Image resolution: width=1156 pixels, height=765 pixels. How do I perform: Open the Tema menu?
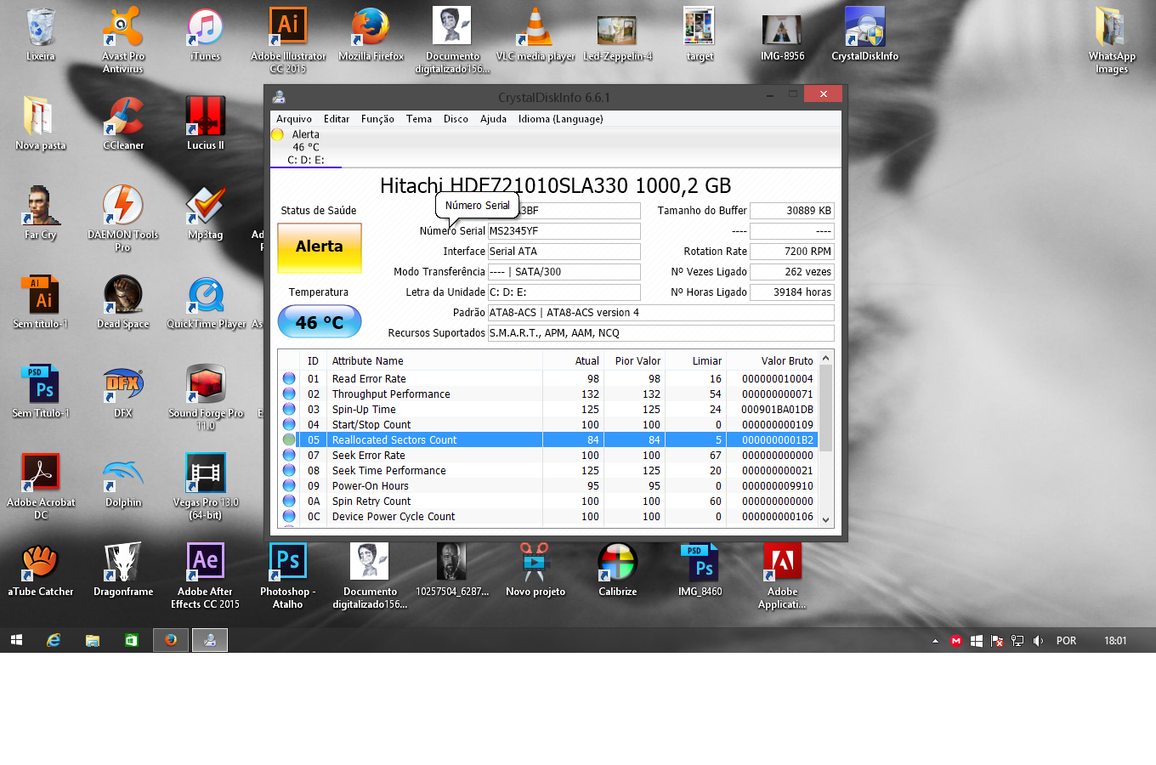pos(419,119)
